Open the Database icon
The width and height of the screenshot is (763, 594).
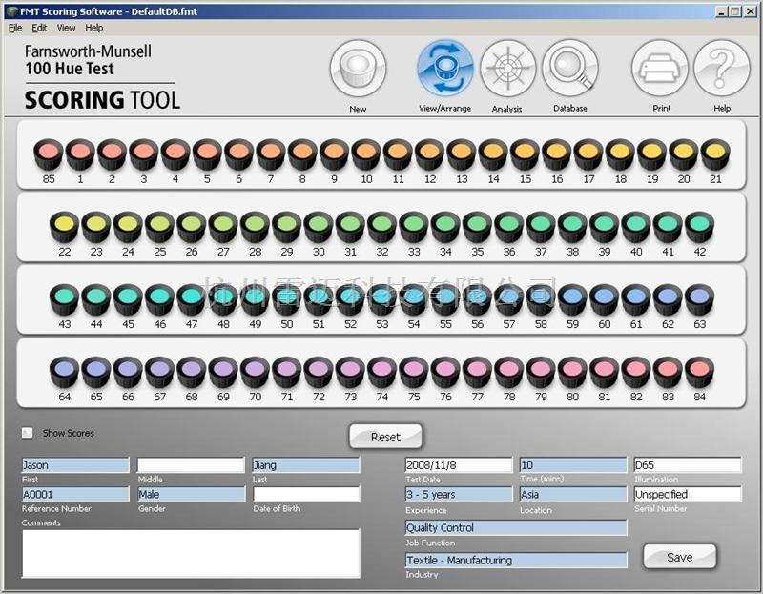(x=569, y=69)
